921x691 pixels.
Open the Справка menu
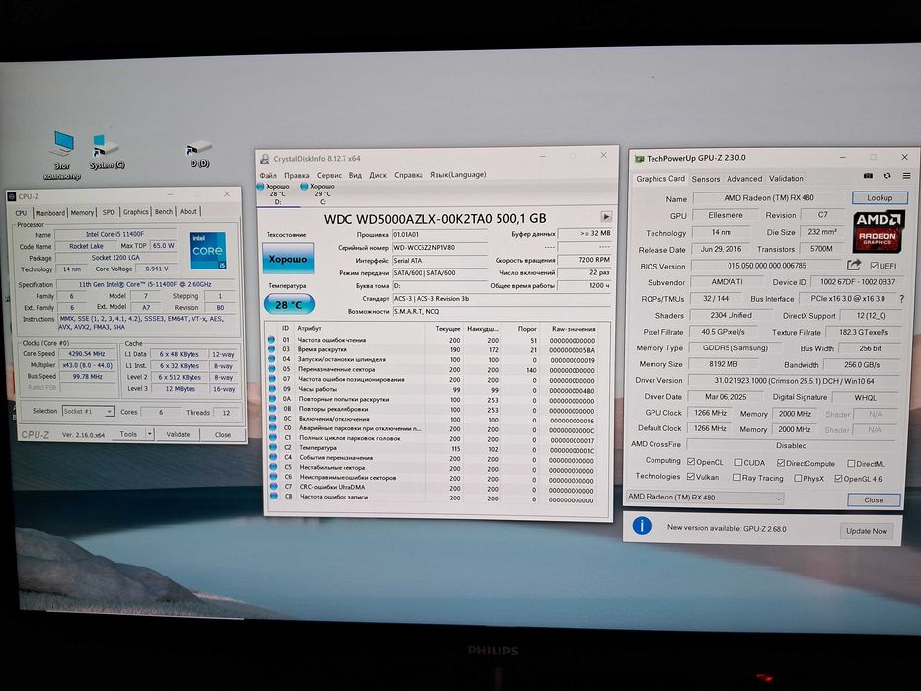point(409,175)
